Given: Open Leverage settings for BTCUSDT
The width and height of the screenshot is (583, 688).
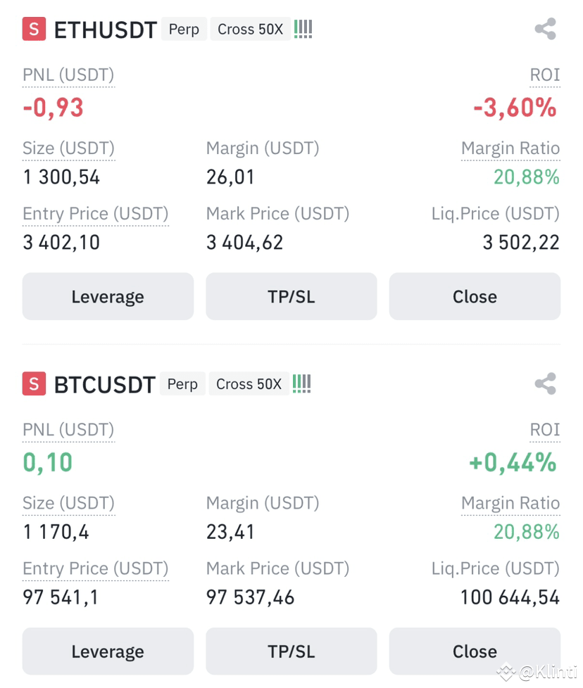Looking at the screenshot, I should (108, 651).
